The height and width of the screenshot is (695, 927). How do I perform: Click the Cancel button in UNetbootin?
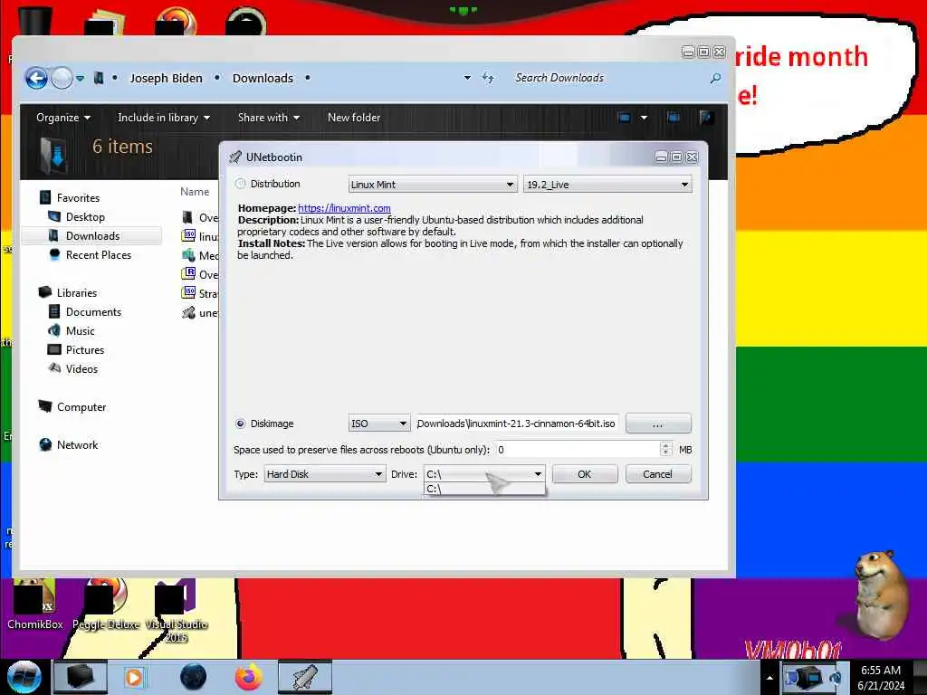[x=657, y=474]
